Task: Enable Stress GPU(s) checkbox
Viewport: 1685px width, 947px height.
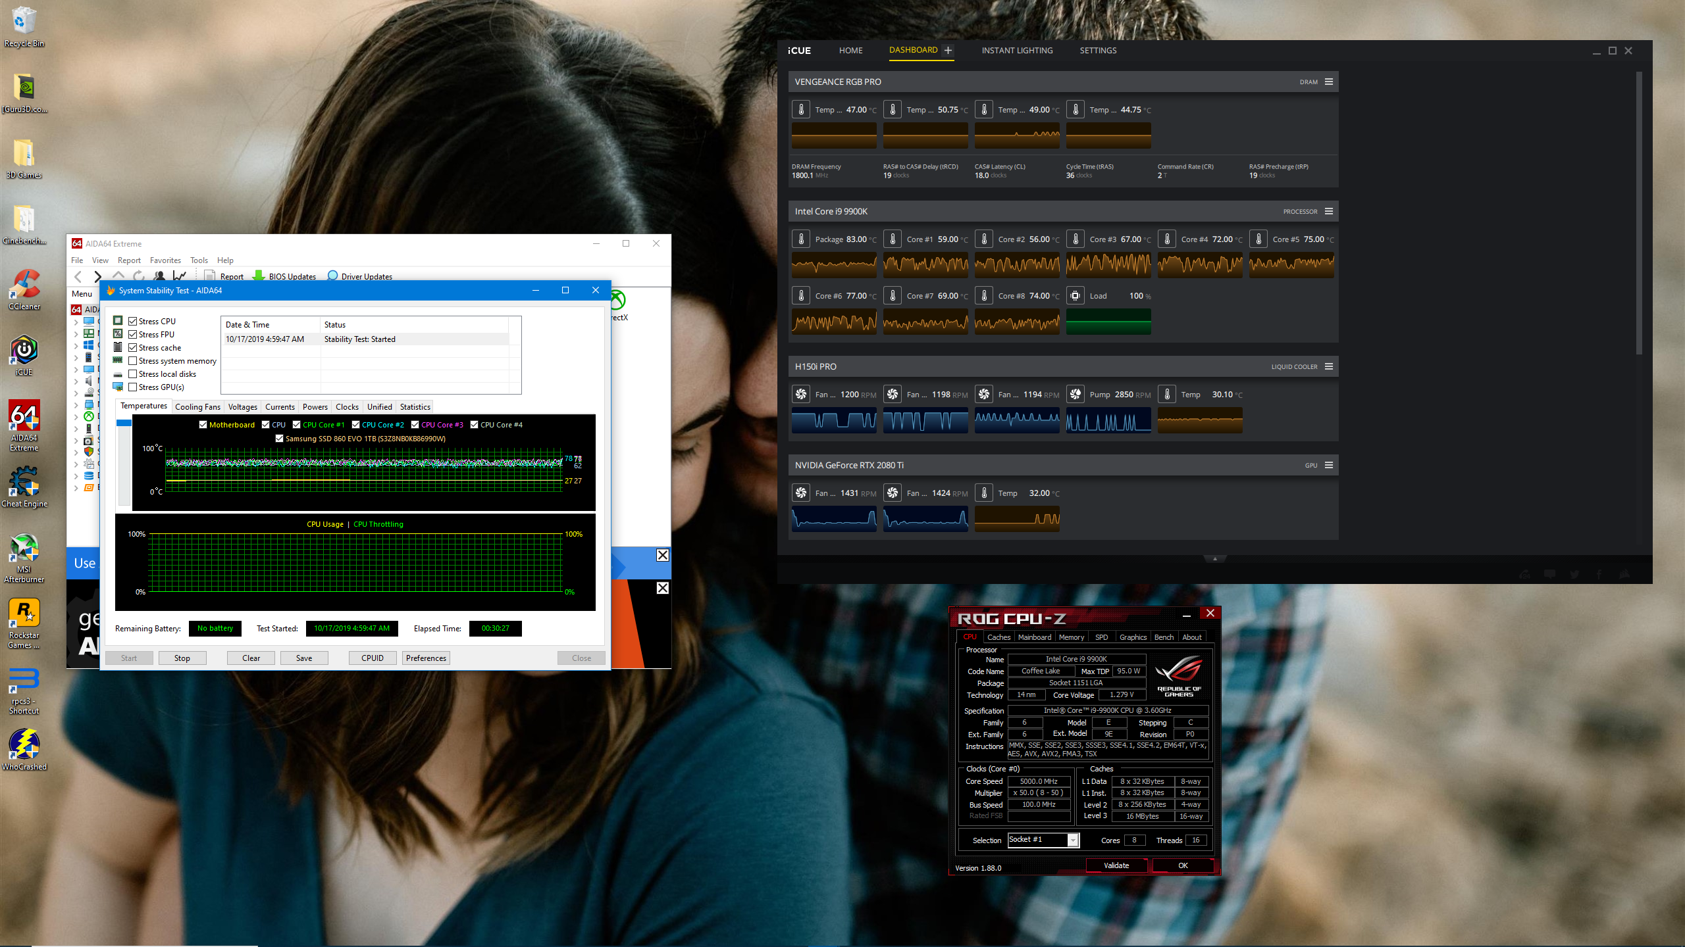Action: pyautogui.click(x=133, y=387)
